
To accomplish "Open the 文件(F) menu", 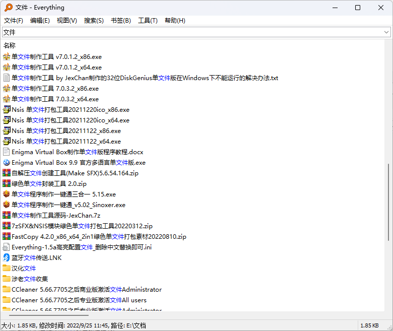I will [x=14, y=21].
